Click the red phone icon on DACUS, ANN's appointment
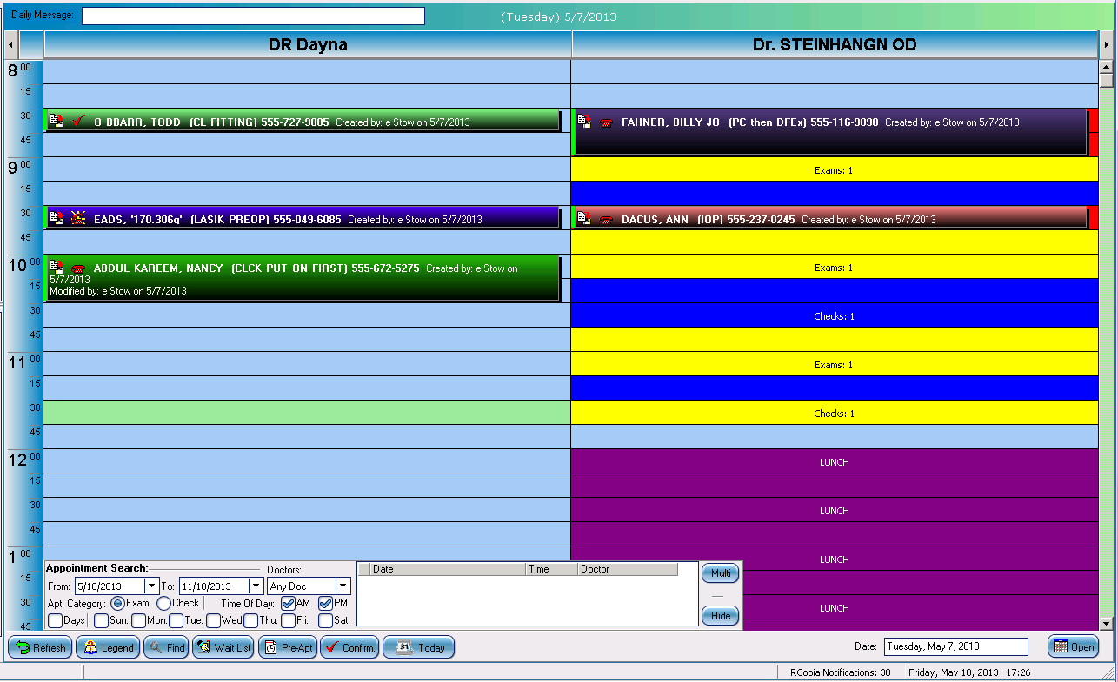 [x=606, y=220]
